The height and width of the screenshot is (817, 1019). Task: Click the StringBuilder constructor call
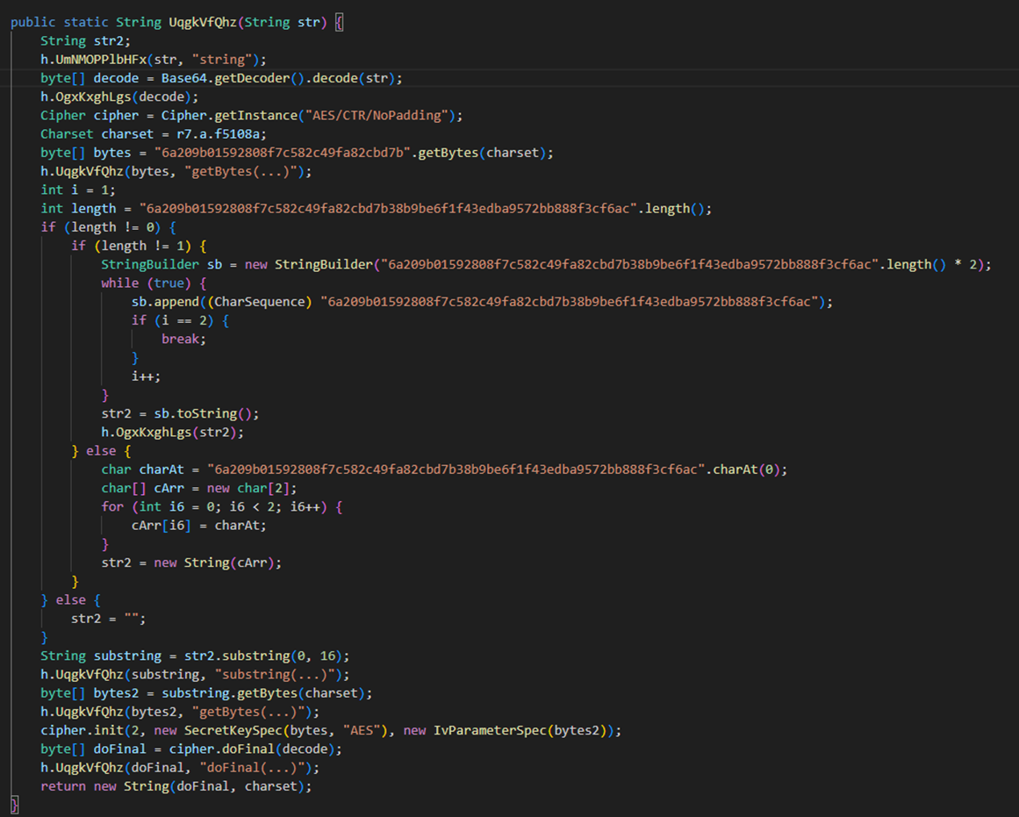[x=324, y=264]
